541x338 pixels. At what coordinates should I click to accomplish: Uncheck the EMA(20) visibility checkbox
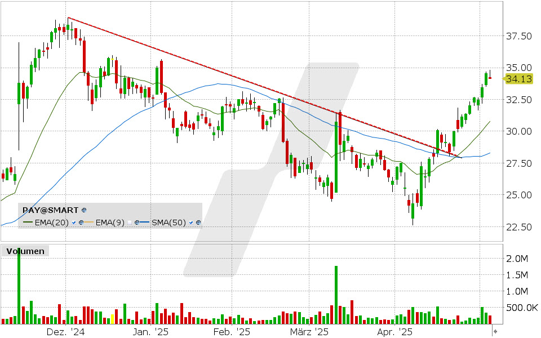pyautogui.click(x=73, y=223)
